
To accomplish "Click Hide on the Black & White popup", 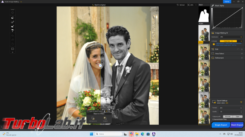I will (x=108, y=111).
